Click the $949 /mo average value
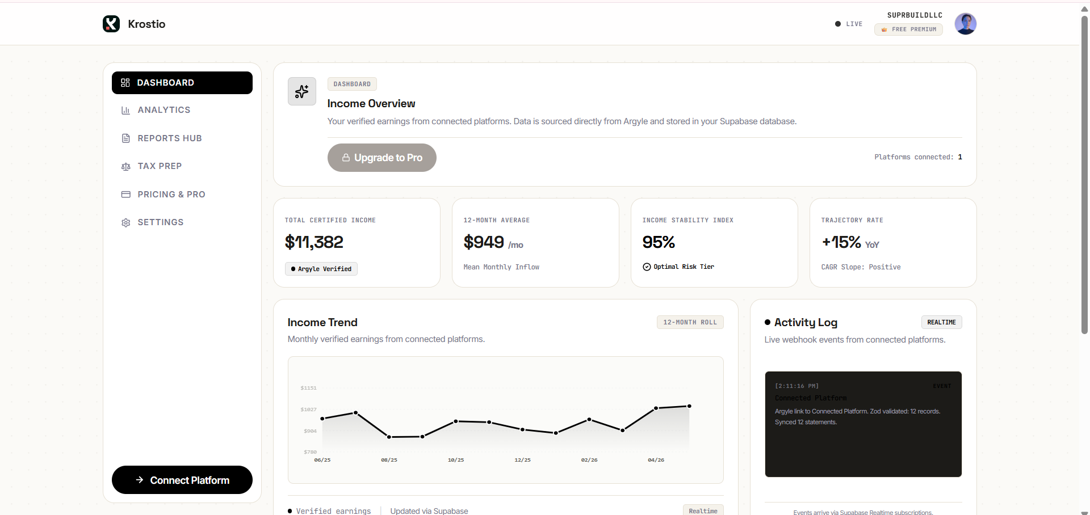Viewport: 1090px width, 515px height. 493,243
